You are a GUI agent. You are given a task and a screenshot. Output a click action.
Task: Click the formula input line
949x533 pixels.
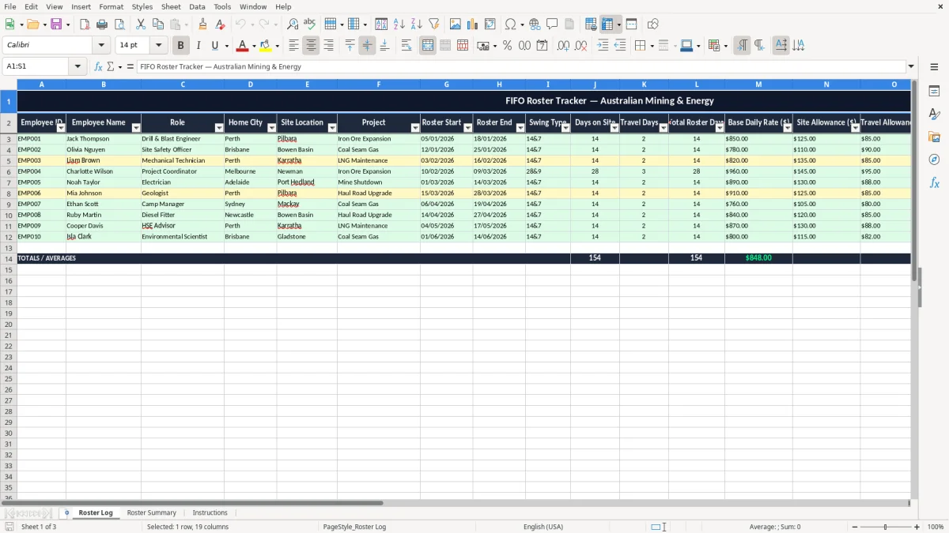click(520, 67)
